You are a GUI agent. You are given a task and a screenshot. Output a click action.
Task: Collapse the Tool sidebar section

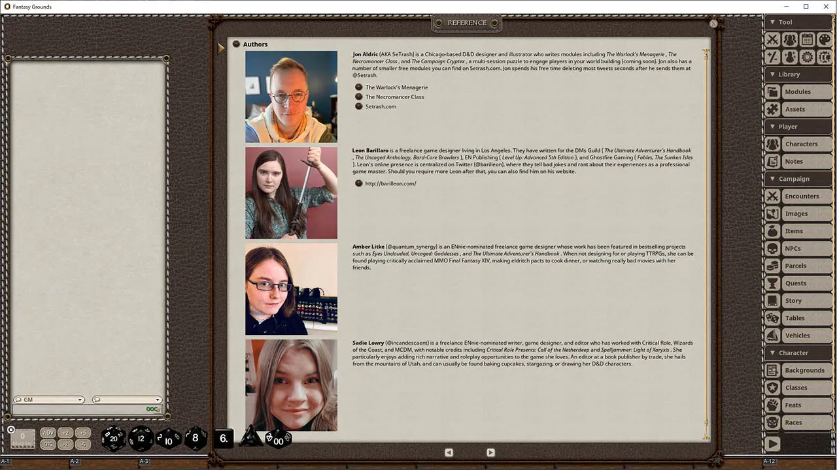pyautogui.click(x=798, y=22)
